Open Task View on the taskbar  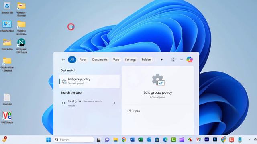coord(98,140)
